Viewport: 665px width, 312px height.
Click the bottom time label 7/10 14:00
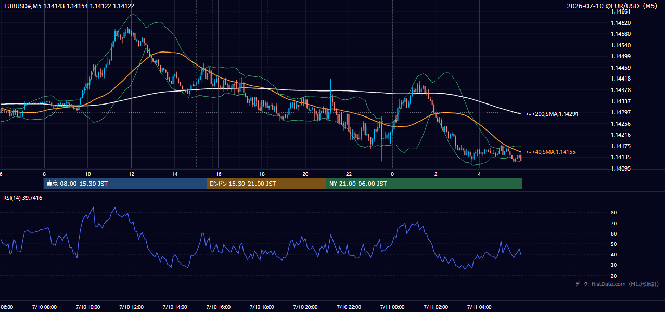[x=175, y=307]
